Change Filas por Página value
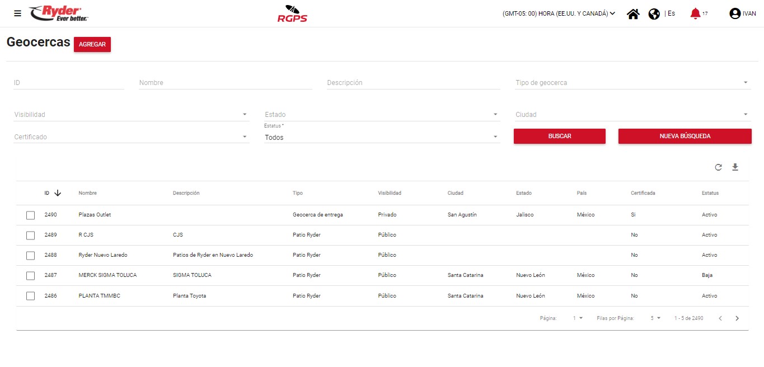This screenshot has width=764, height=367. [x=655, y=318]
